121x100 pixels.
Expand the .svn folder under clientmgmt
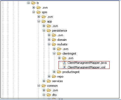point(59,58)
